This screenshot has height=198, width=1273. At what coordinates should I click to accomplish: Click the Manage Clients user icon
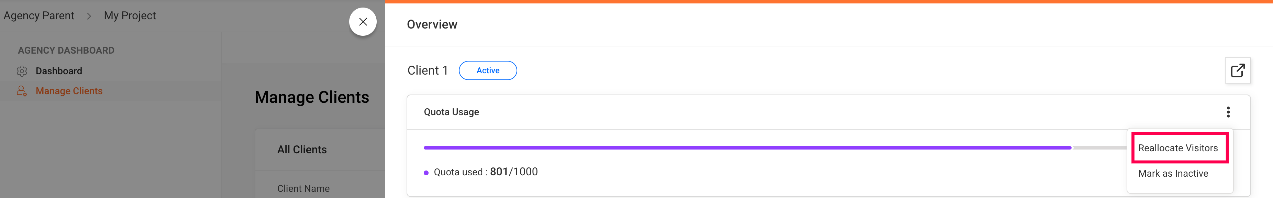pyautogui.click(x=22, y=91)
